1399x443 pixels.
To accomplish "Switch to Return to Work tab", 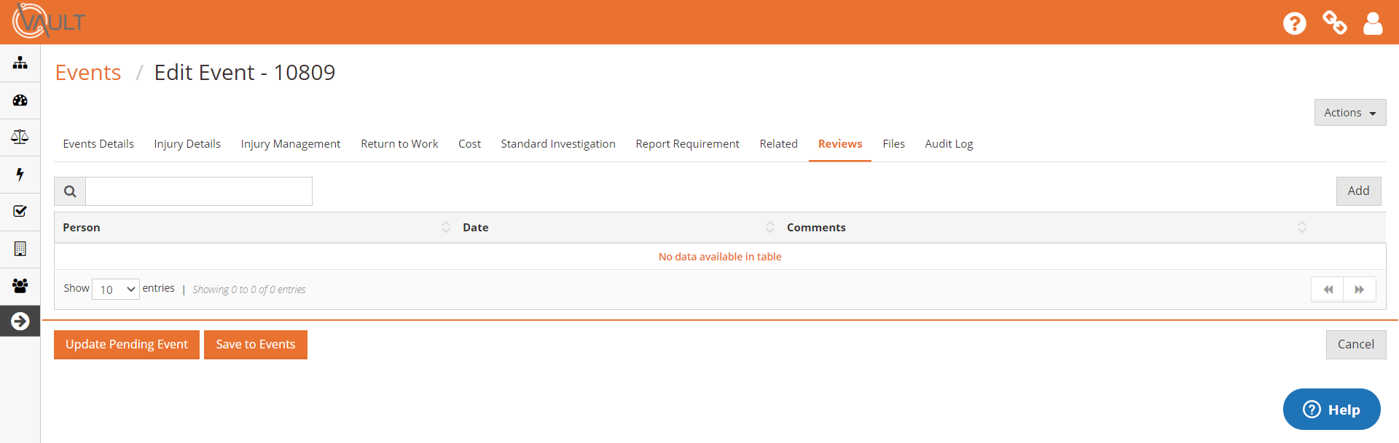I will [x=399, y=144].
